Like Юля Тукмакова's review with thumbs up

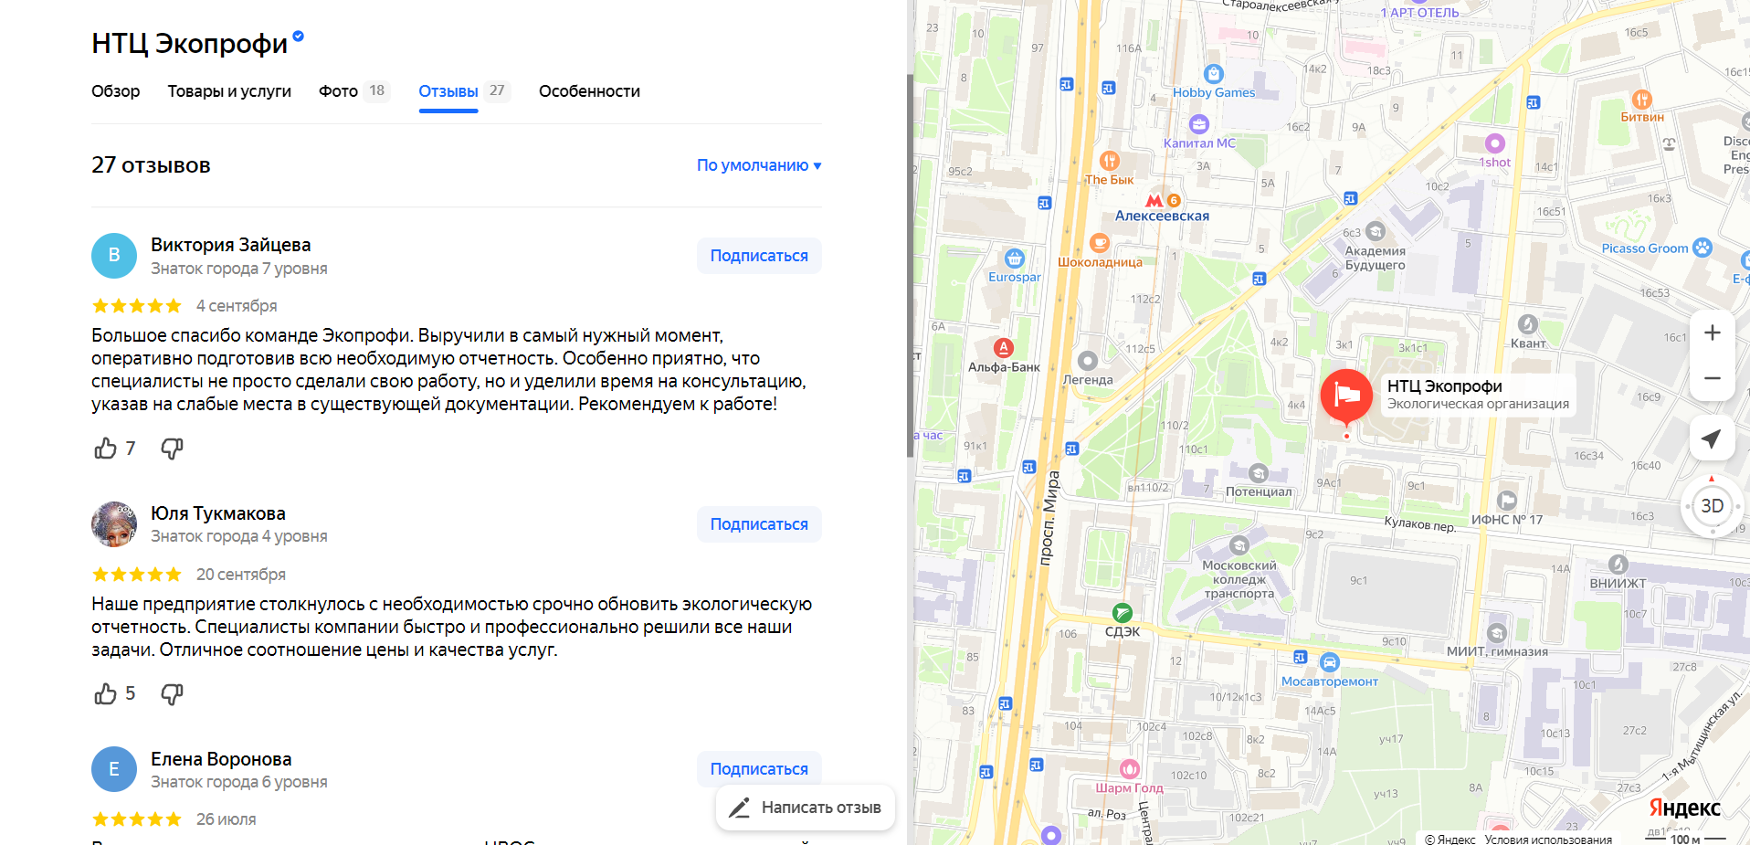[105, 694]
